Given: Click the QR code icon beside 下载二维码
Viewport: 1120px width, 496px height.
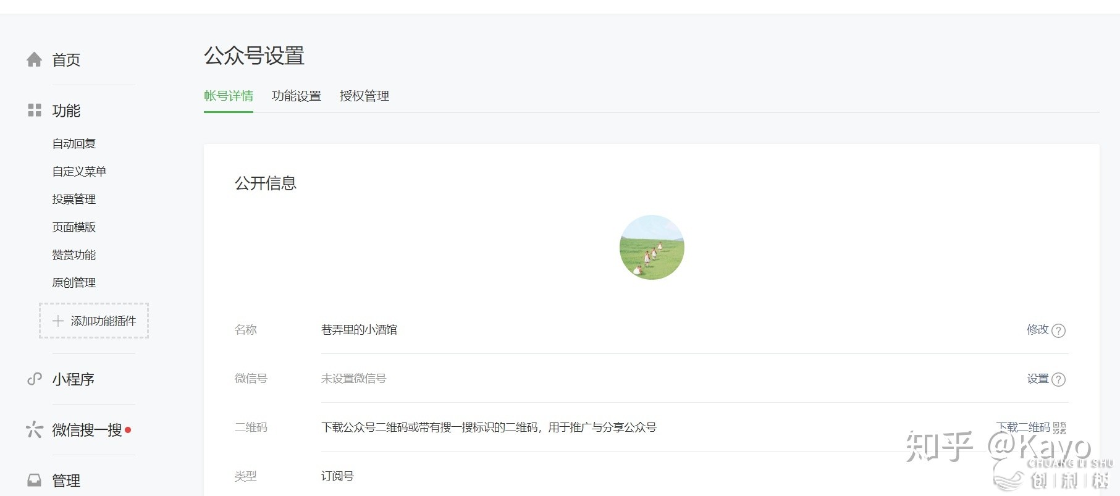Looking at the screenshot, I should coord(1059,427).
